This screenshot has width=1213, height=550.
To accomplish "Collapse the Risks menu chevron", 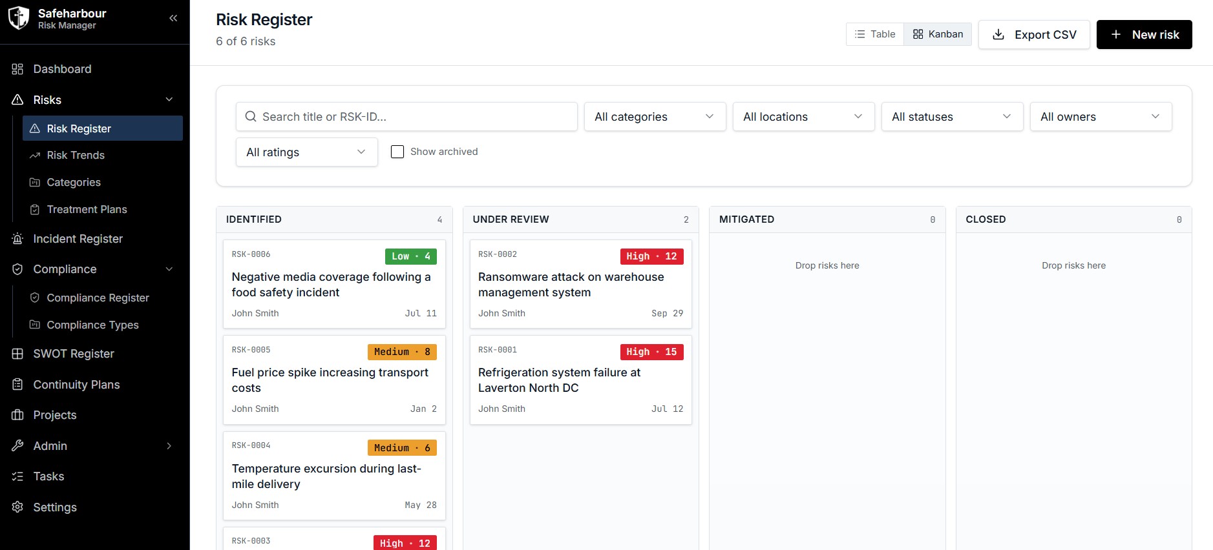I will tap(169, 99).
